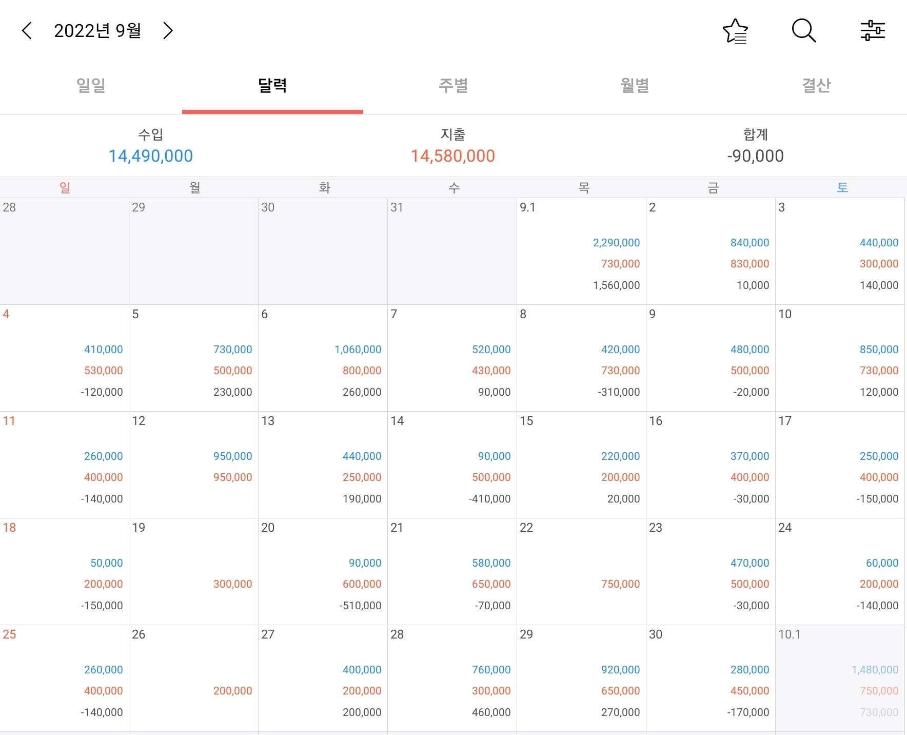Tap the expense total 14,580,000
The image size is (907, 735).
[453, 156]
